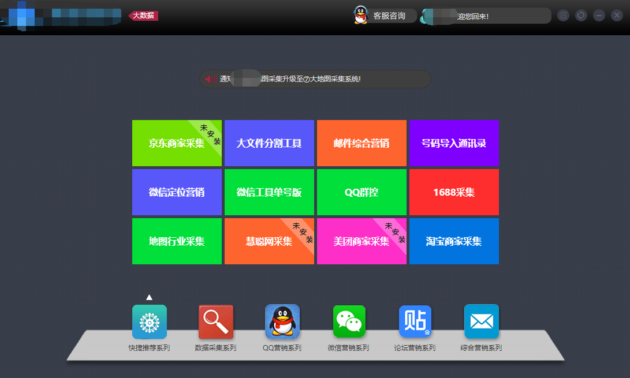Click the QQ penguin next to 客服咨询
Screen dimensions: 630x378
tap(360, 15)
